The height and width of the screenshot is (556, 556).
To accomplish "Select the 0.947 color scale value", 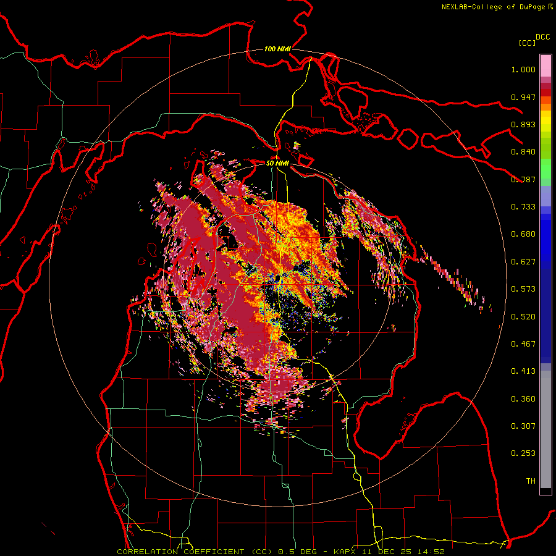I will (523, 97).
